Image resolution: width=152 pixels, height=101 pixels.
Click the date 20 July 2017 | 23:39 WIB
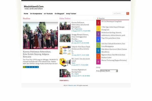pos(80,43)
